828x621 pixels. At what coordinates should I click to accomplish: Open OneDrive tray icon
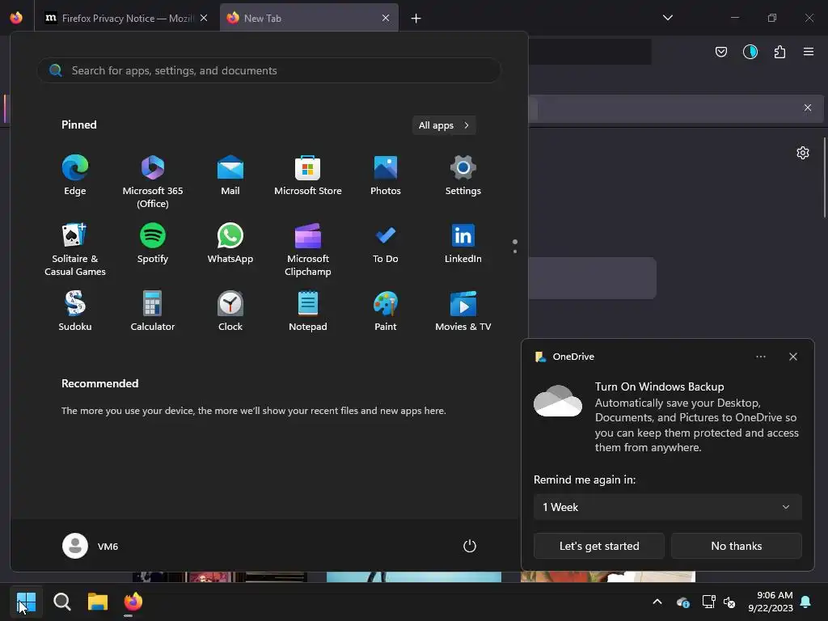coord(682,602)
